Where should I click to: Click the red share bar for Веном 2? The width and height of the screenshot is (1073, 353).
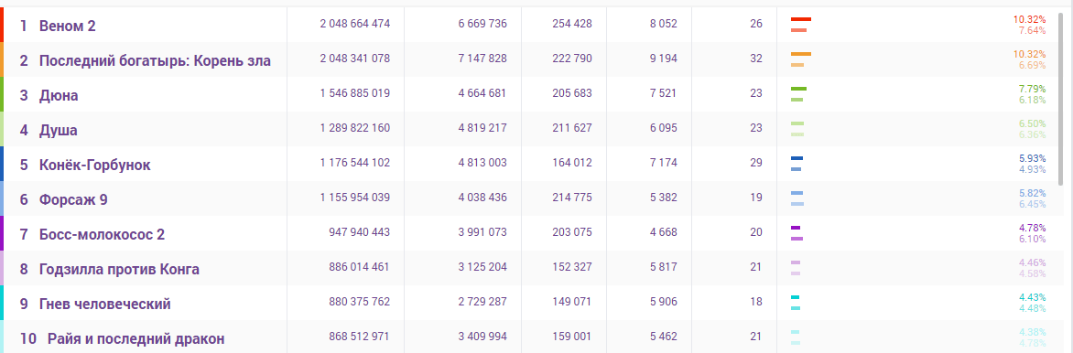(x=801, y=19)
